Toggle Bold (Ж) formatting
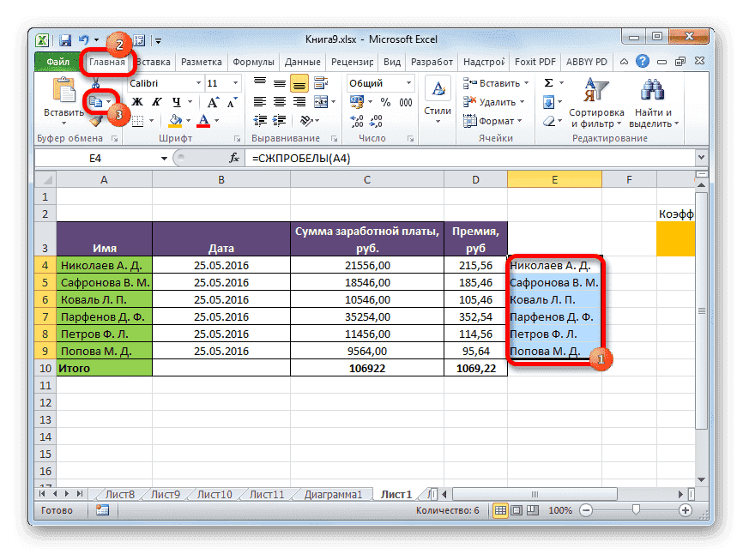This screenshot has width=743, height=554. (136, 101)
